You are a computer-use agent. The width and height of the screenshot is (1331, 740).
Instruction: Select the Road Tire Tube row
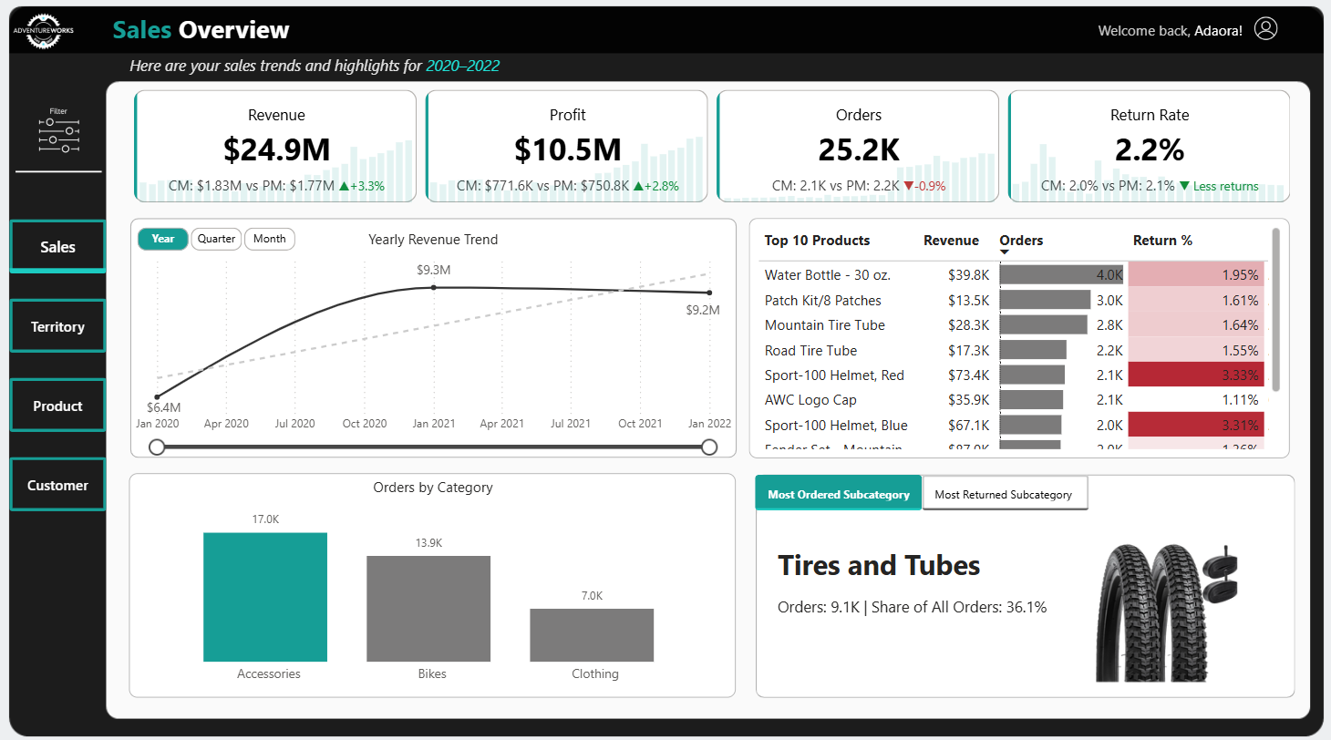pyautogui.click(x=1014, y=350)
